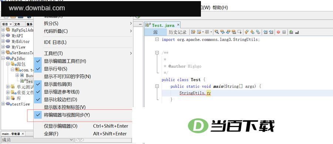Click Previous Bookmark icon
Image resolution: width=333 pixels, height=144 pixels.
tap(246, 32)
